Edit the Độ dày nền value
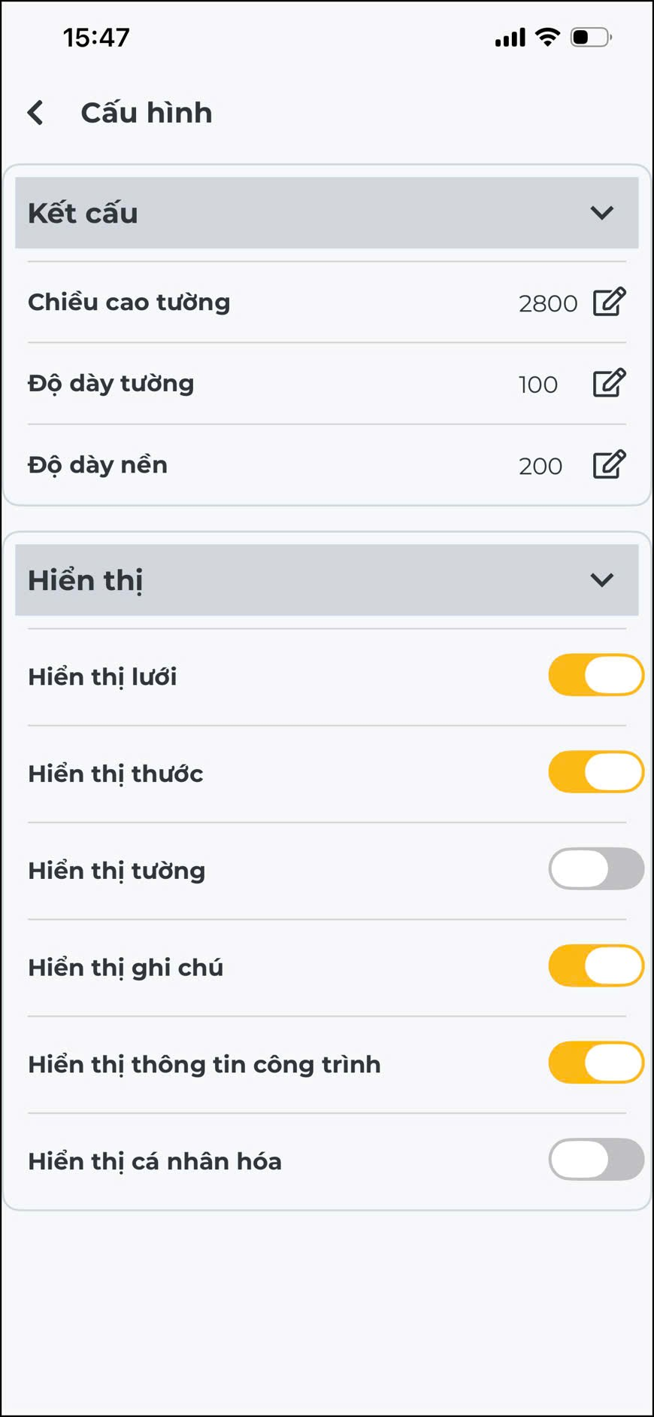The height and width of the screenshot is (1417, 654). pos(609,464)
